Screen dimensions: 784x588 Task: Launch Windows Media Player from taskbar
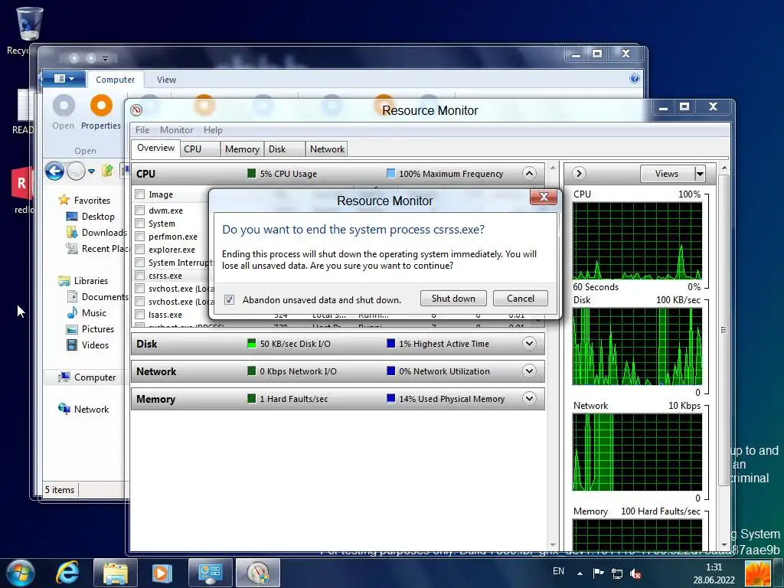pyautogui.click(x=162, y=573)
